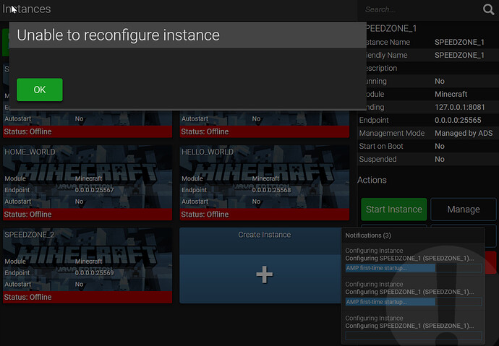Click first notification AMP first-time startup progress bar
The width and height of the screenshot is (499, 346).
pyautogui.click(x=414, y=268)
